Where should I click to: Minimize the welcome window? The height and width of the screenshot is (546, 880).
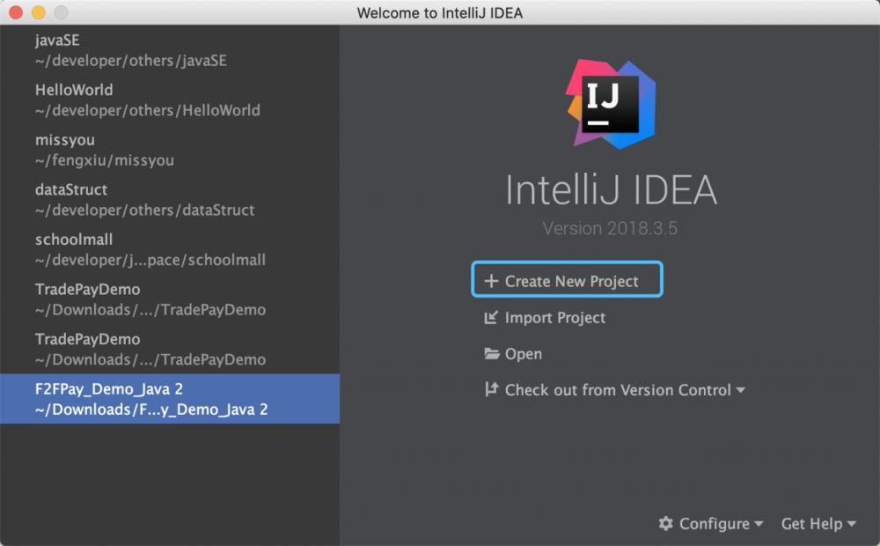coord(38,12)
